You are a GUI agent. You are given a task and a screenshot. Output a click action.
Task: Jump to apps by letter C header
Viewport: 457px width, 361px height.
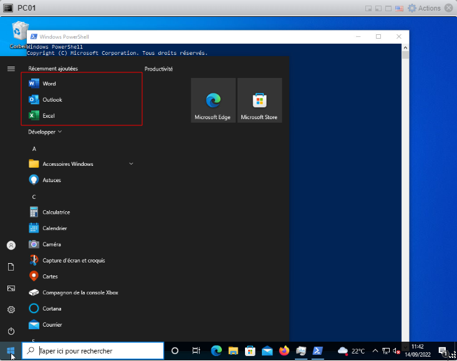pyautogui.click(x=34, y=196)
